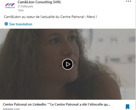136x110 pixels.
Task: Click the linkedin.com source label
Action: coord(11,109)
